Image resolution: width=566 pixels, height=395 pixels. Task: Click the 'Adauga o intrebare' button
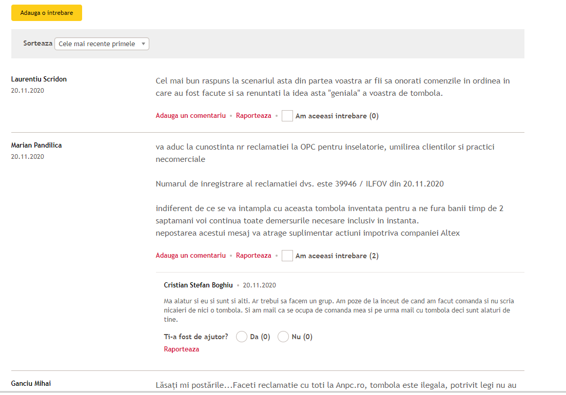tap(47, 13)
